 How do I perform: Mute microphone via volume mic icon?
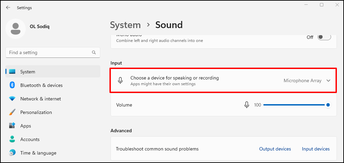click(247, 105)
